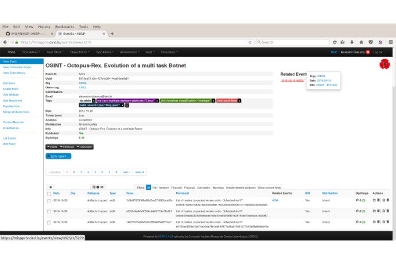Bookmark this page with the star icon
Screen dimensions: 396x264
pyautogui.click(x=335, y=42)
